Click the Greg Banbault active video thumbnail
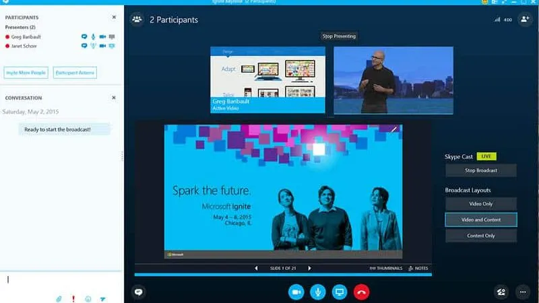Image resolution: width=539 pixels, height=303 pixels. pos(267,79)
